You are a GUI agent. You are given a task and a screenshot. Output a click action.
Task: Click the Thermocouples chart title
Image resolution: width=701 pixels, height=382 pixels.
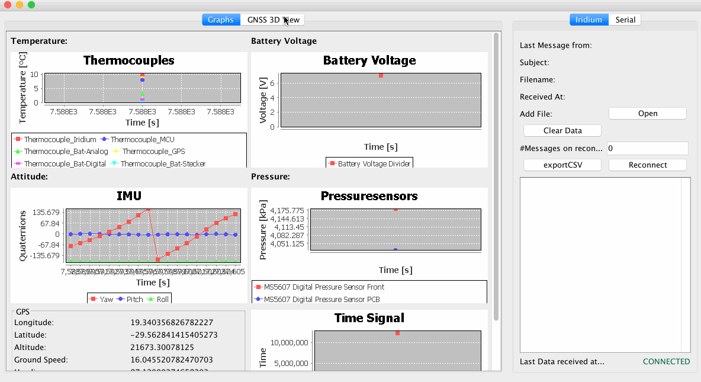tap(128, 60)
